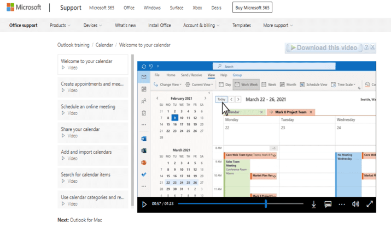This screenshot has height=229, width=391.
Task: Open Change View dropdown
Action: point(167,85)
